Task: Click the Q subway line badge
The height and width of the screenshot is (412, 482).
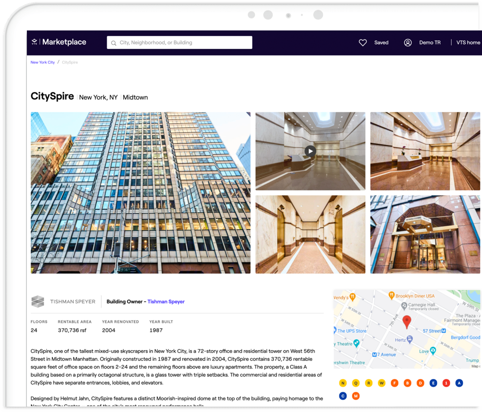Action: point(356,383)
